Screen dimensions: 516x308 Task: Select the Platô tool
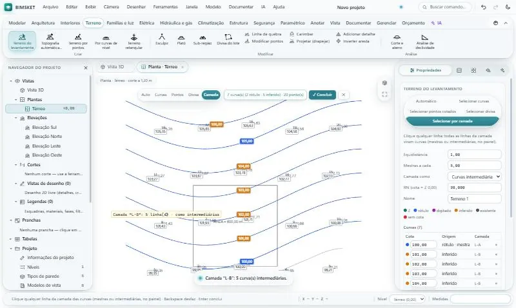181,39
